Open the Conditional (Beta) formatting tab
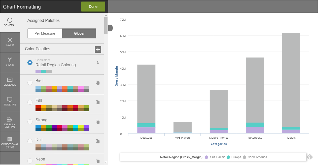Viewport: 318px width, 165px height. click(x=10, y=142)
